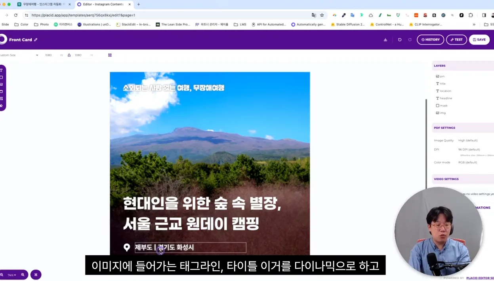Open Stable Diffusion bookmark
Viewport: 494px width, 281px height.
pyautogui.click(x=347, y=24)
